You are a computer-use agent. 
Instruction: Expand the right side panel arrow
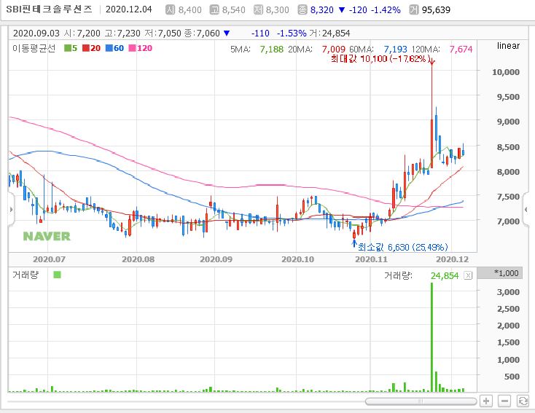tap(526, 209)
